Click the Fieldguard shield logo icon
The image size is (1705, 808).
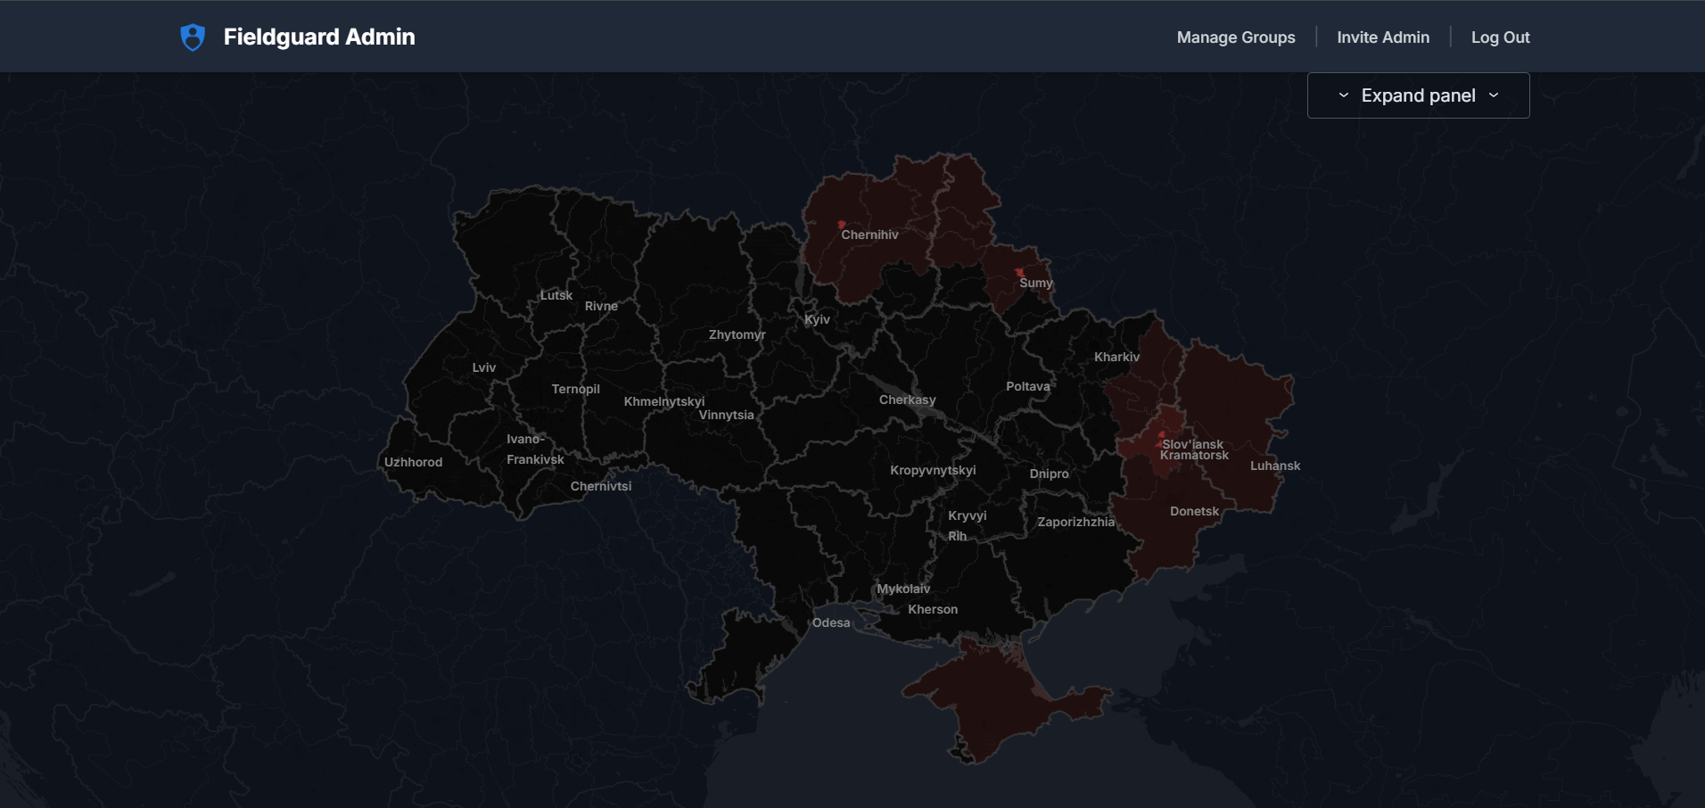[193, 37]
